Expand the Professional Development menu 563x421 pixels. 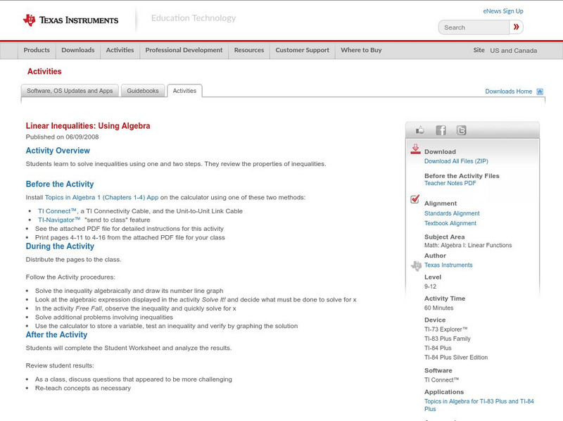click(x=184, y=50)
